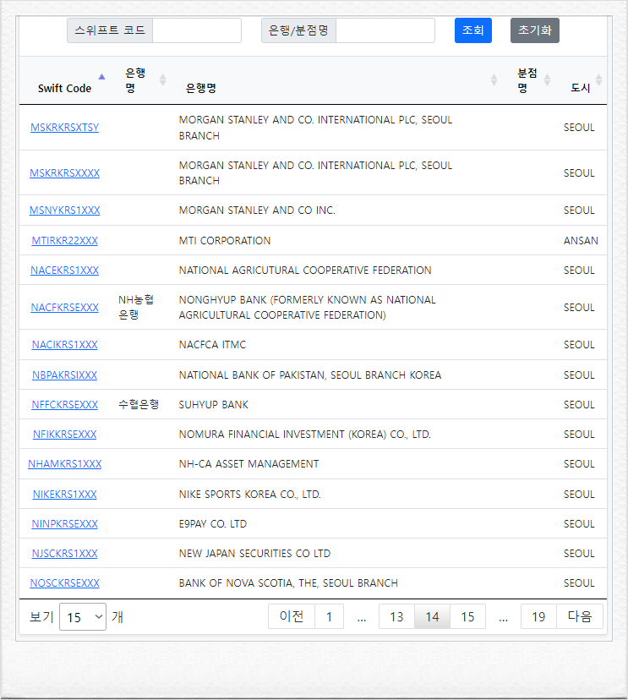Click the Swift Code column header text

pyautogui.click(x=64, y=89)
